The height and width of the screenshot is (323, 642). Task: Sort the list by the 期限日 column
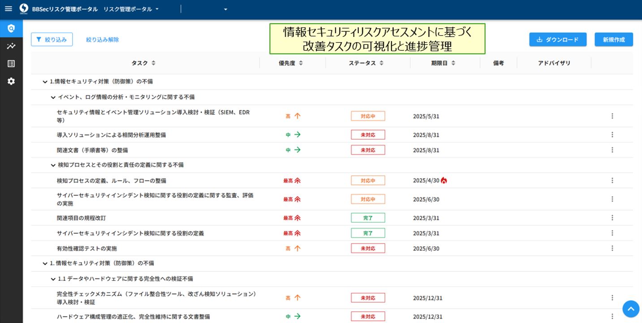click(x=453, y=63)
